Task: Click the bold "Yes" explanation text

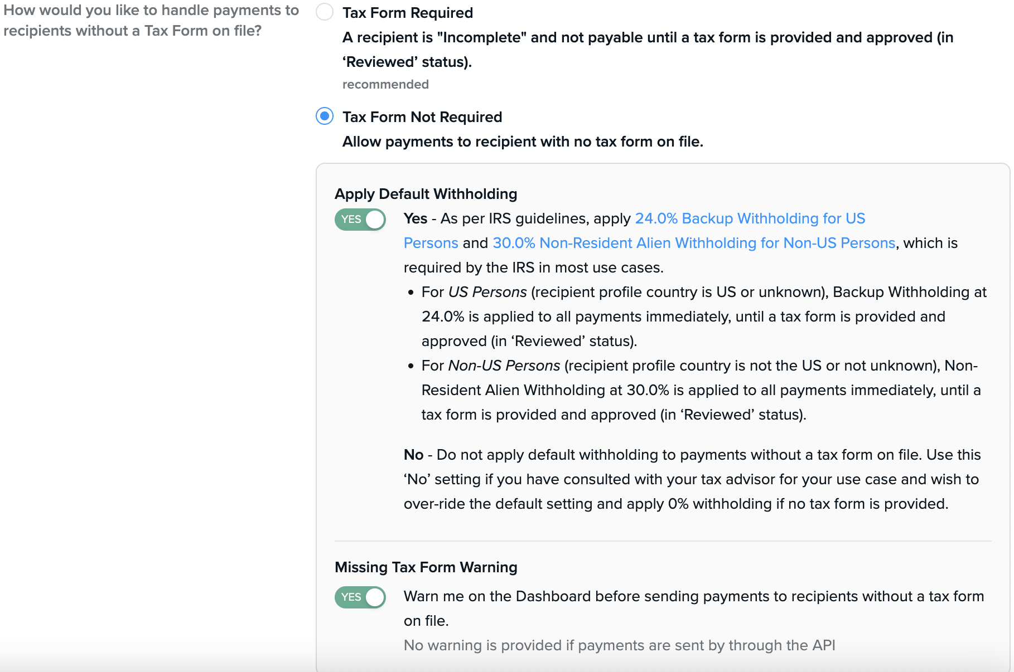Action: pyautogui.click(x=416, y=218)
